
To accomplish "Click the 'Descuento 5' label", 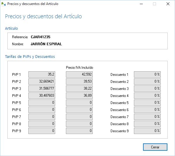I will (x=119, y=103).
